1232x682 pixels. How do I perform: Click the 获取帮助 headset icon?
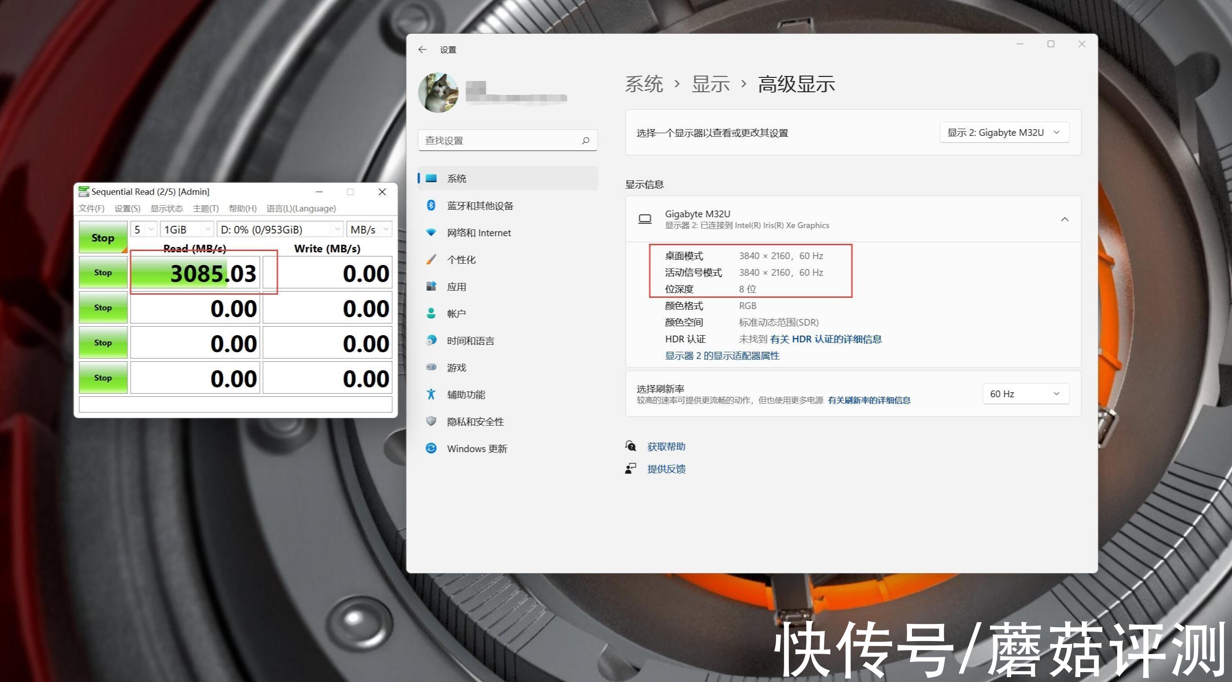630,446
